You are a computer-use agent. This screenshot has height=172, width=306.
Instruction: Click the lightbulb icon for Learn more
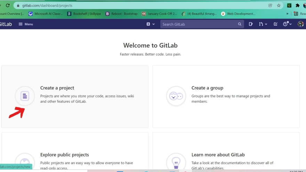[x=176, y=163]
